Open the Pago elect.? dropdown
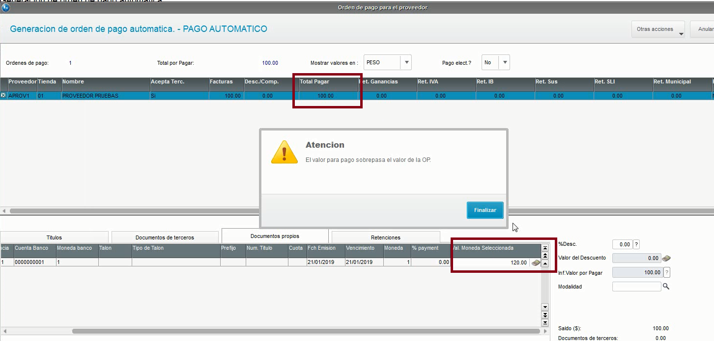 (504, 62)
